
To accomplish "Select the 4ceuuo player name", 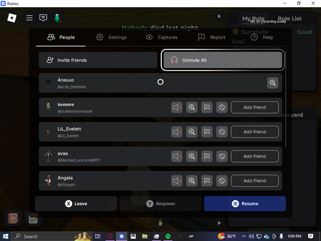I will click(x=65, y=80).
